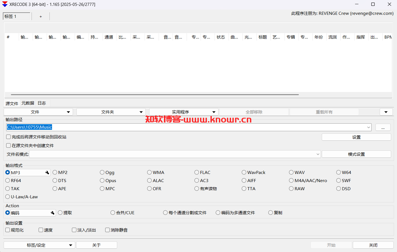
Task: Select the AC3 output format
Action: (201, 181)
